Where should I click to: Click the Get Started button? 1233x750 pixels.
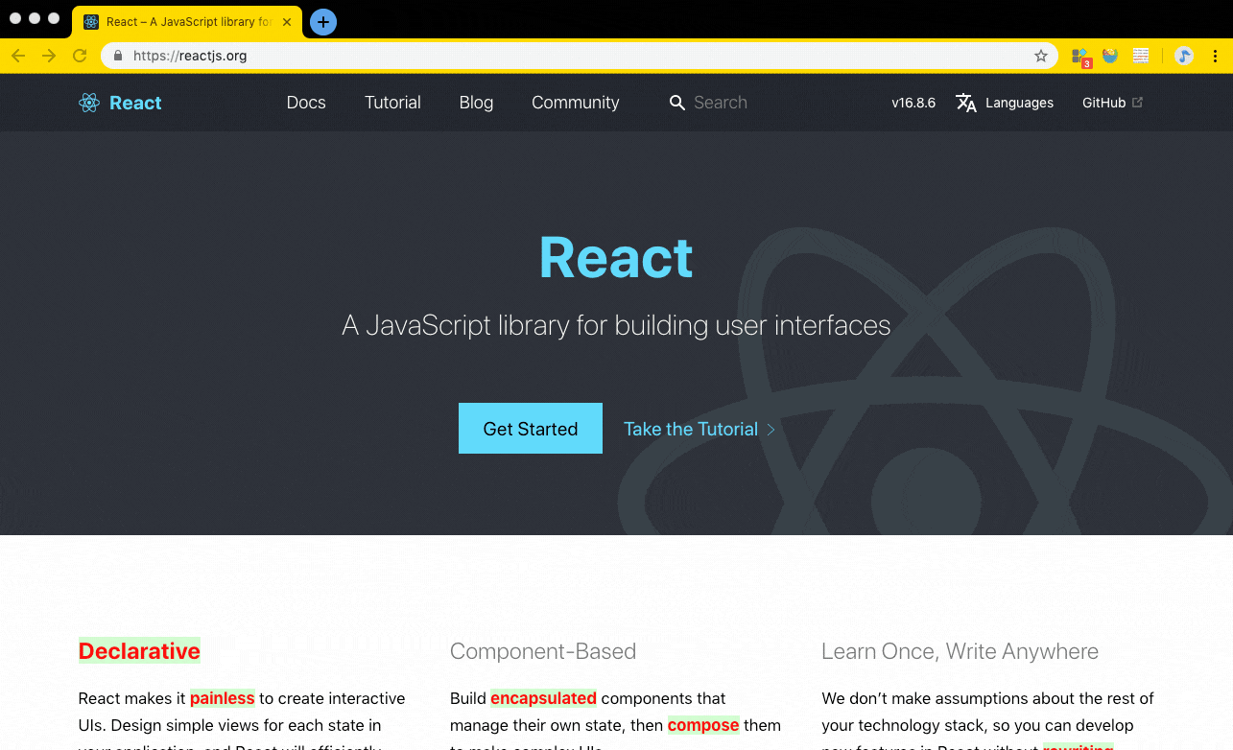pyautogui.click(x=531, y=429)
